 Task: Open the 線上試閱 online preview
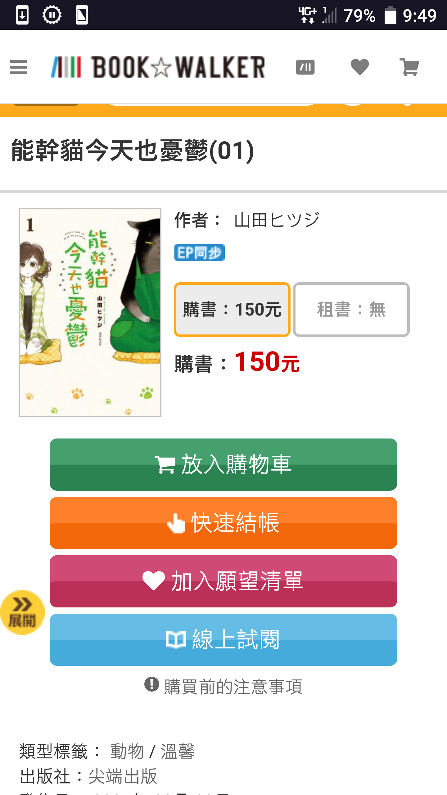[x=223, y=640]
